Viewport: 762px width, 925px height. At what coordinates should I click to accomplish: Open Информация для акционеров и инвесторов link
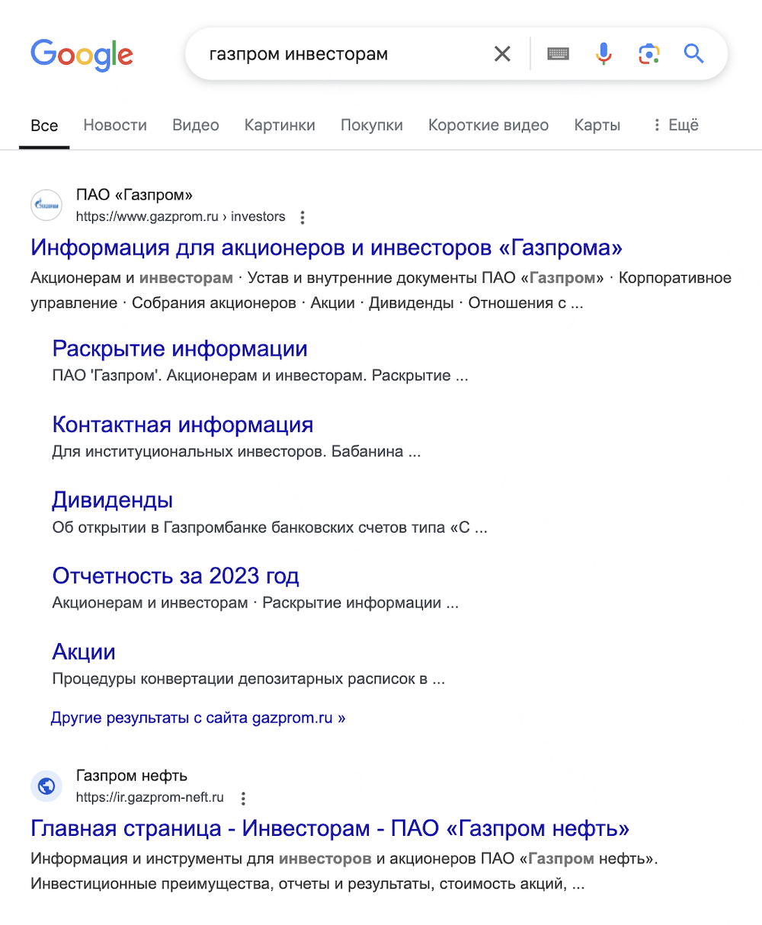[327, 248]
